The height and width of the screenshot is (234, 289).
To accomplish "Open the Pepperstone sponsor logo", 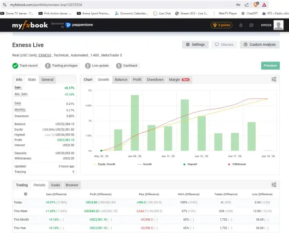I will (x=79, y=25).
